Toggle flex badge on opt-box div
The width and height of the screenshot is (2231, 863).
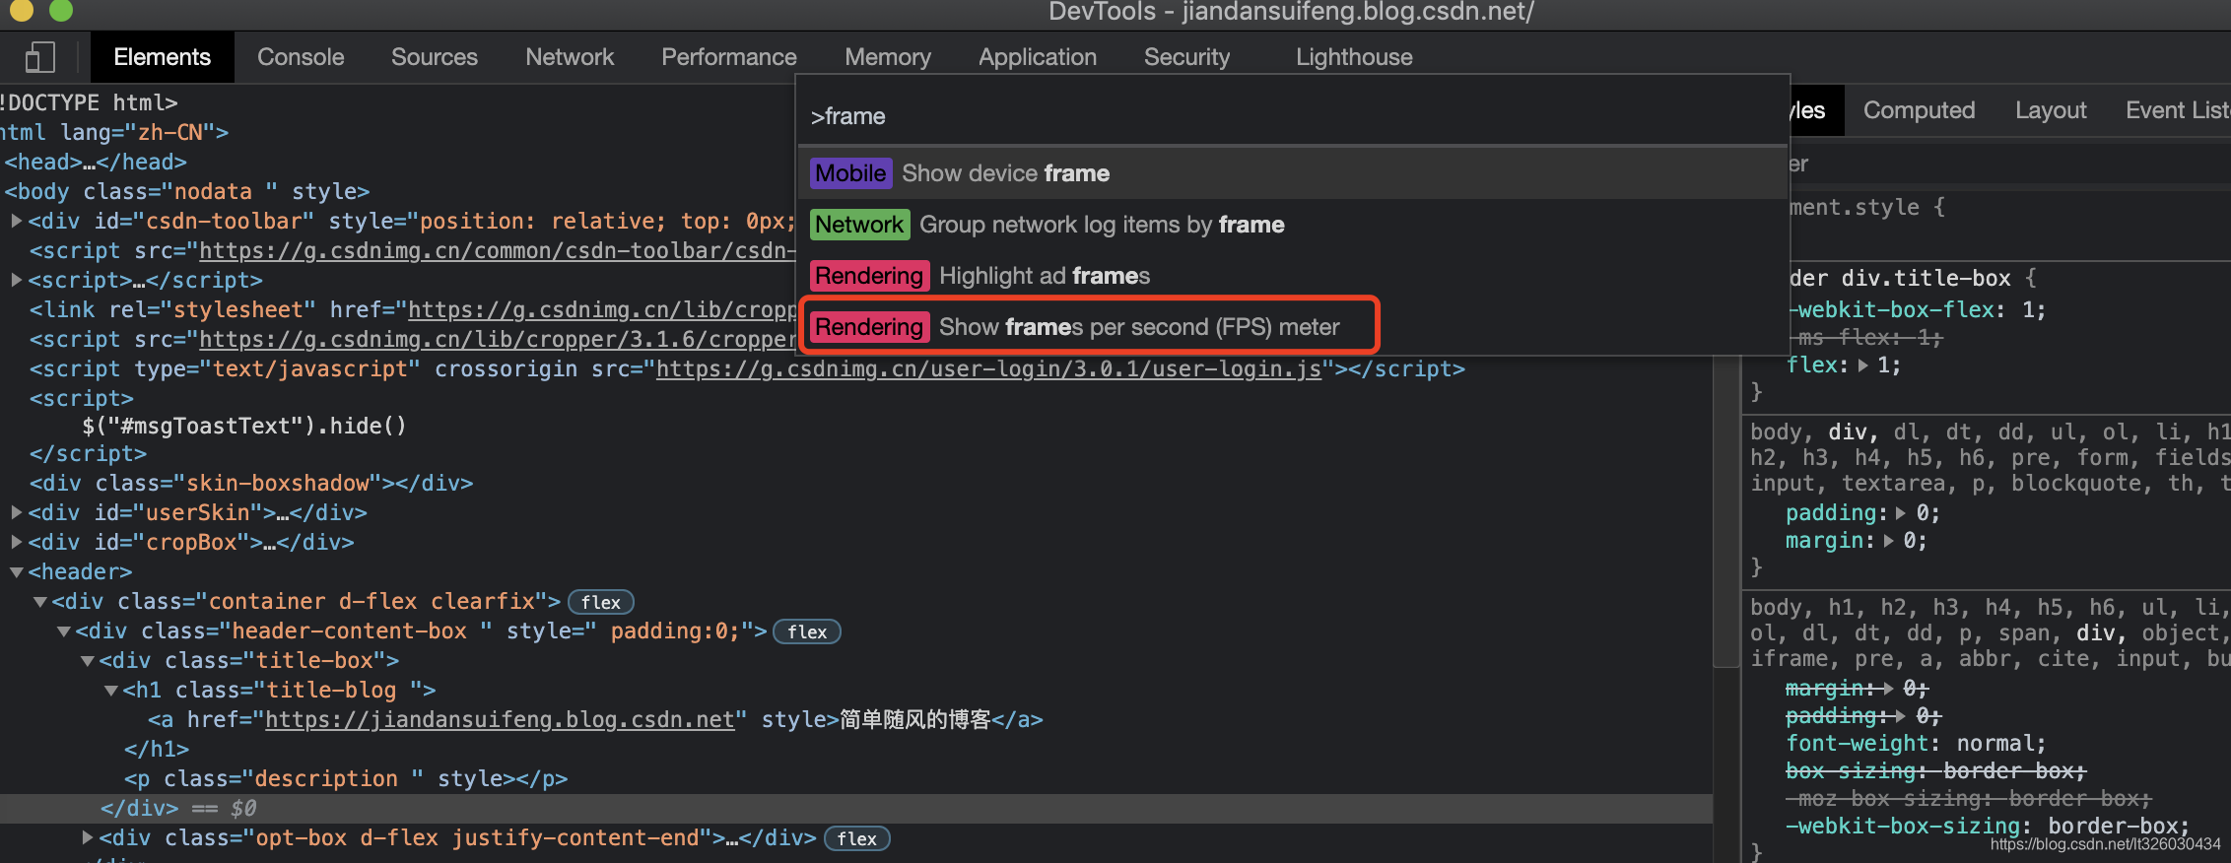857,838
